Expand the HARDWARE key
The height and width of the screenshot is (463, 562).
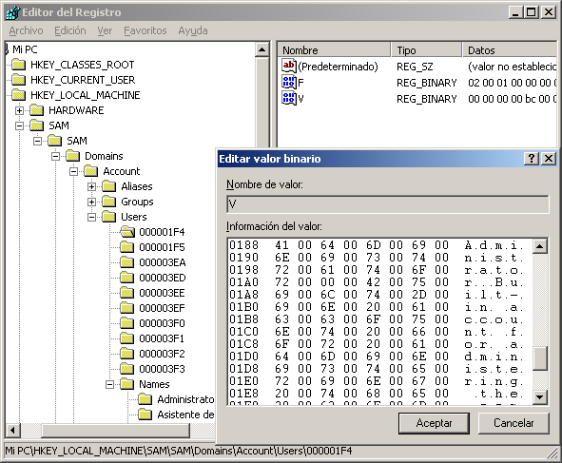[x=20, y=110]
